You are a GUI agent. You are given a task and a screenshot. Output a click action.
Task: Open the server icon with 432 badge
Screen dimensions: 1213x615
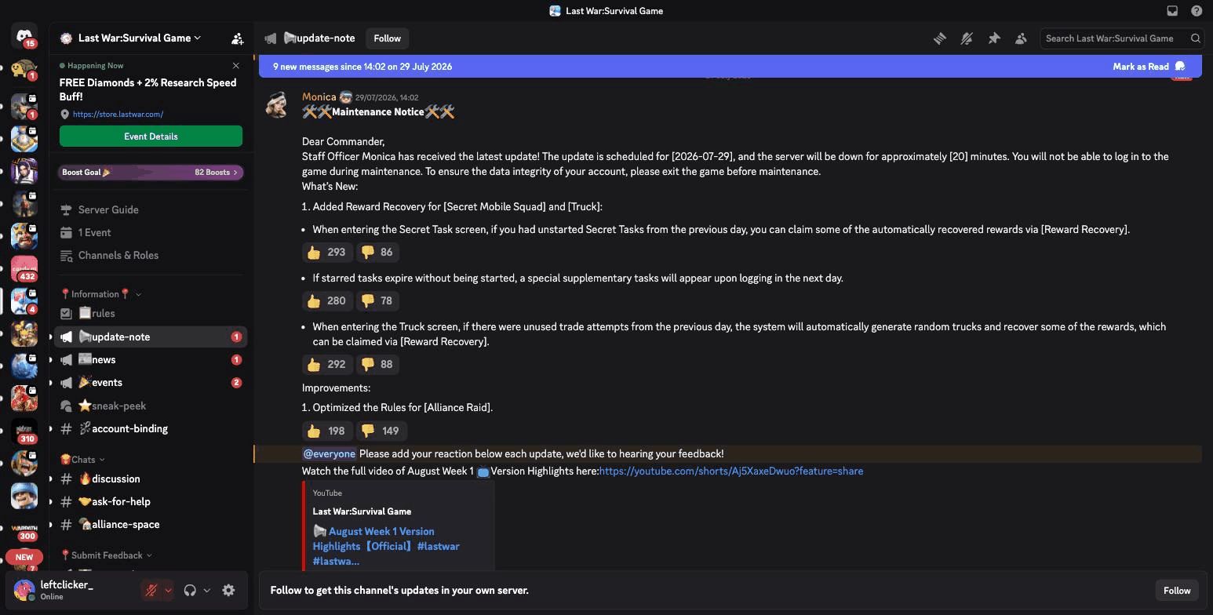(x=24, y=268)
